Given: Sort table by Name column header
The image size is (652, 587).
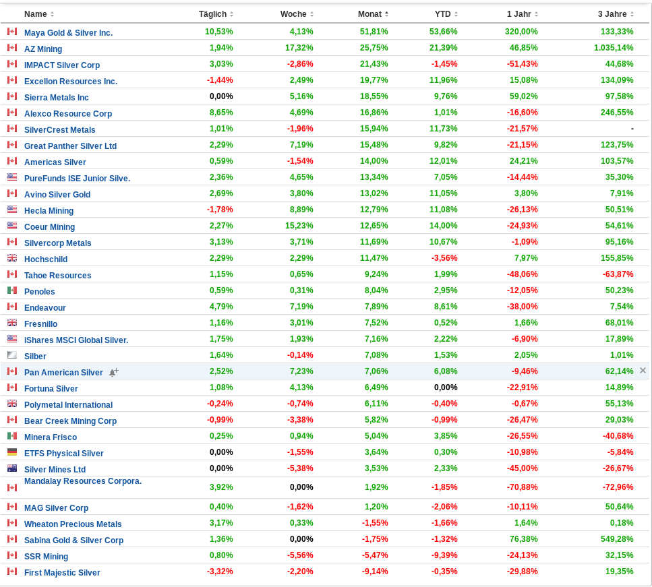Looking at the screenshot, I should [x=39, y=14].
